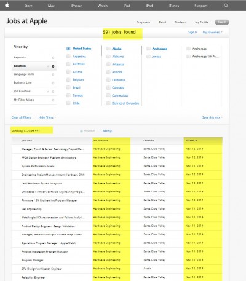The width and height of the screenshot is (246, 281).
Task: Collapse filters with Hide filters
Action: (47, 117)
